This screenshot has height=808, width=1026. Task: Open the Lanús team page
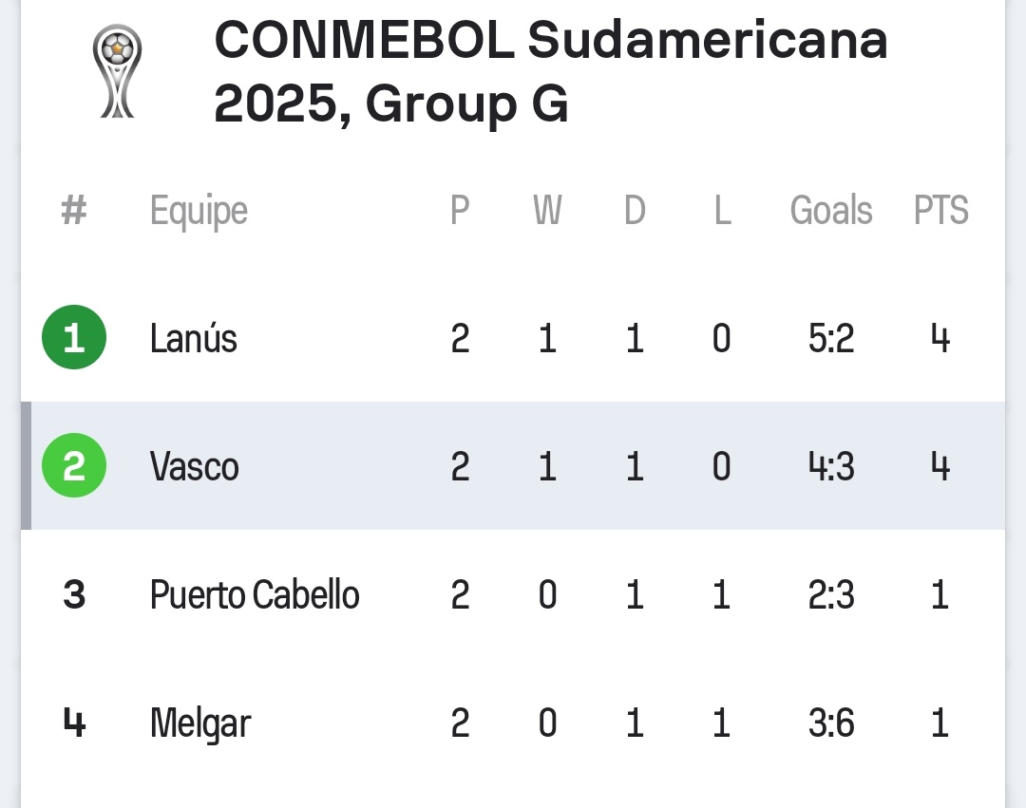coord(194,338)
